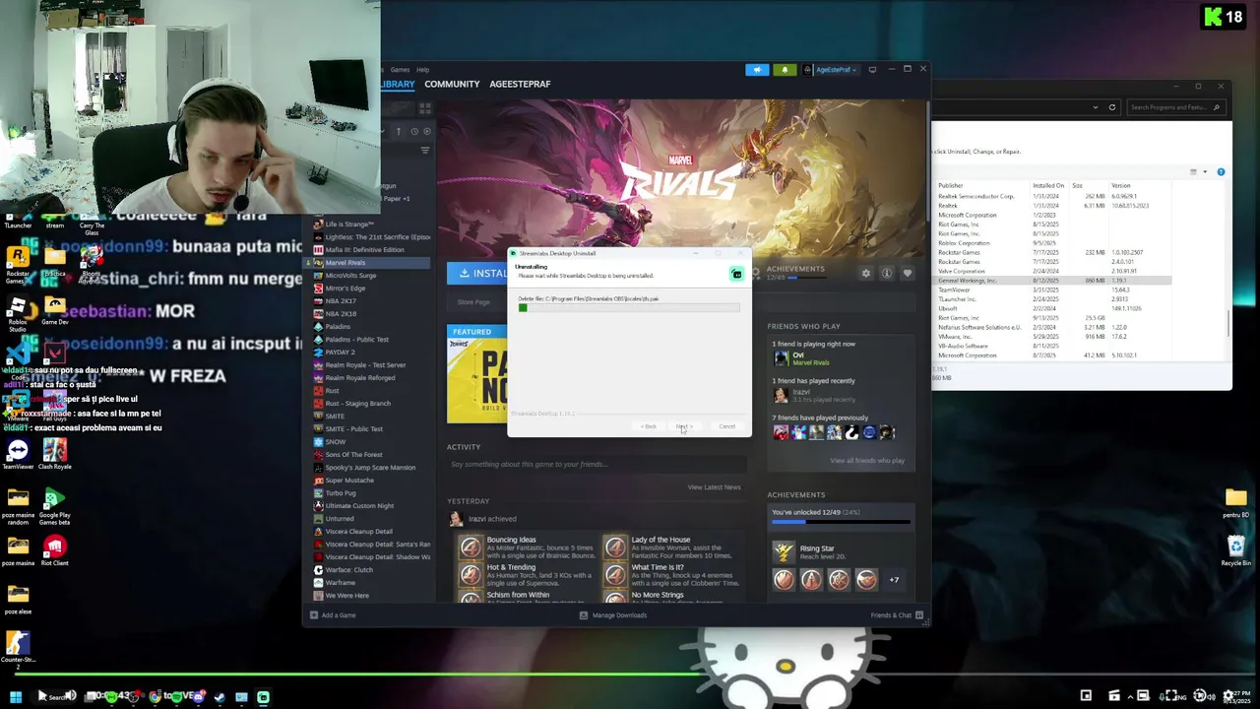Open the view options dropdown in Programs window
This screenshot has height=709, width=1260.
(x=1205, y=172)
